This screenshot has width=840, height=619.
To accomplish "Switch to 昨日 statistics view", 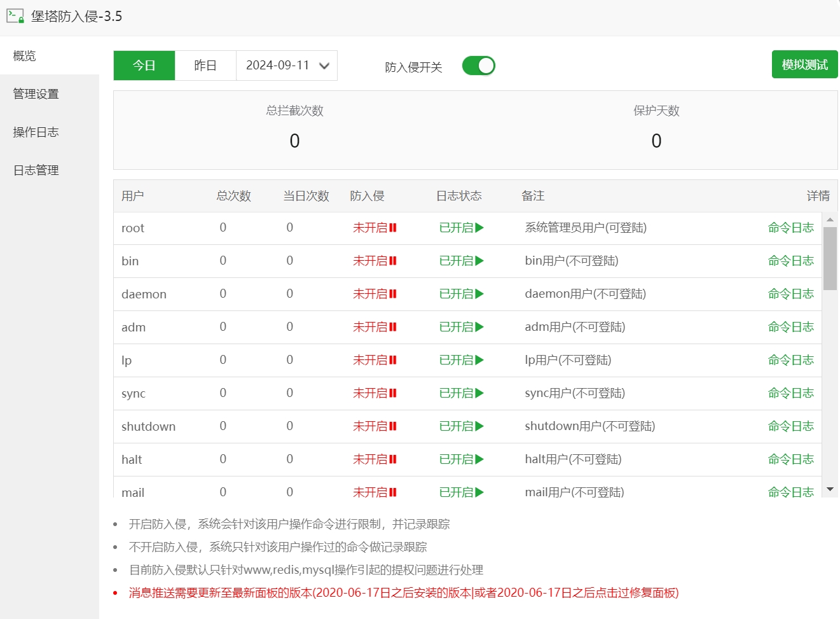I will point(205,65).
